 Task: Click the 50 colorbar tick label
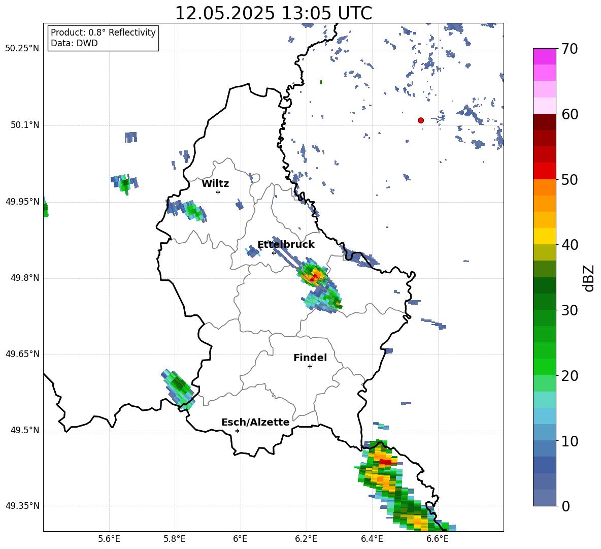pyautogui.click(x=570, y=180)
